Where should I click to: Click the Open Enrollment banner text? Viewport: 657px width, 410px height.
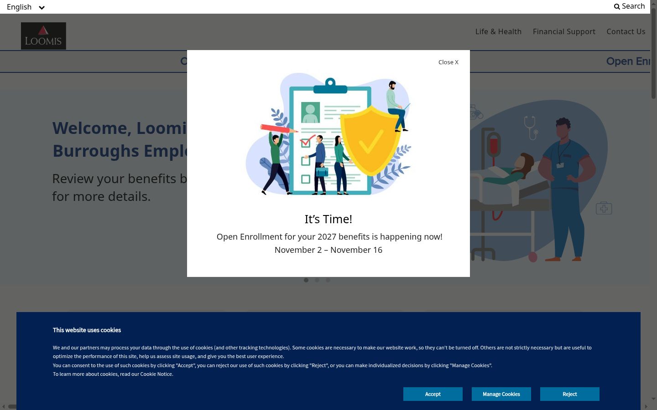point(628,61)
